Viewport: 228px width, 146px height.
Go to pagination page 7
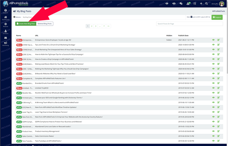click(104, 26)
